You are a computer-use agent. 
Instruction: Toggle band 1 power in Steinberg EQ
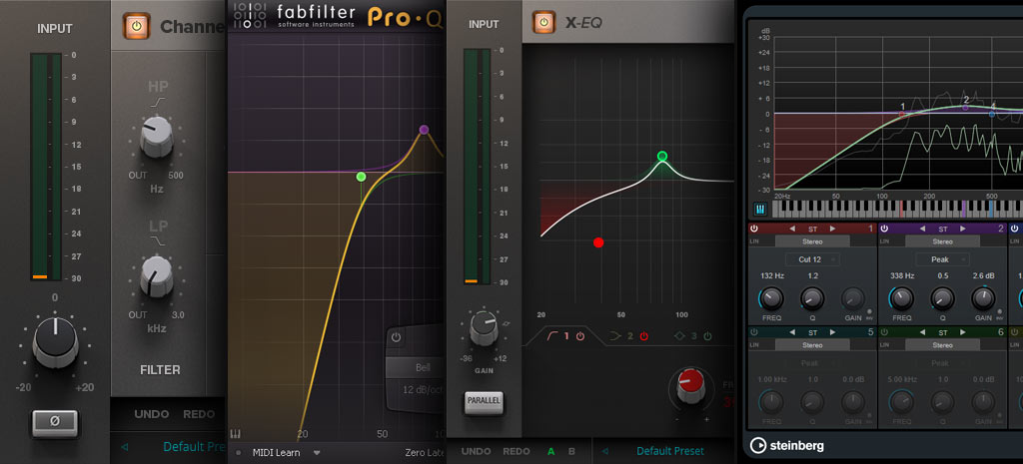pos(754,229)
